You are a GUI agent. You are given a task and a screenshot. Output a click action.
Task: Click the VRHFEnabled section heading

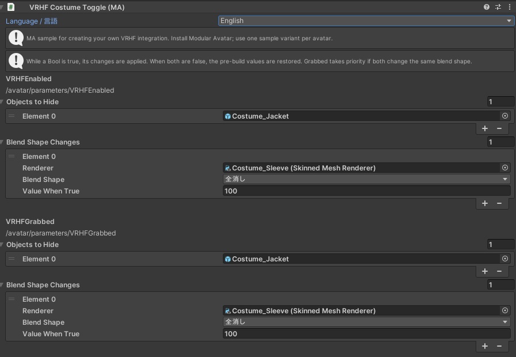(x=29, y=79)
